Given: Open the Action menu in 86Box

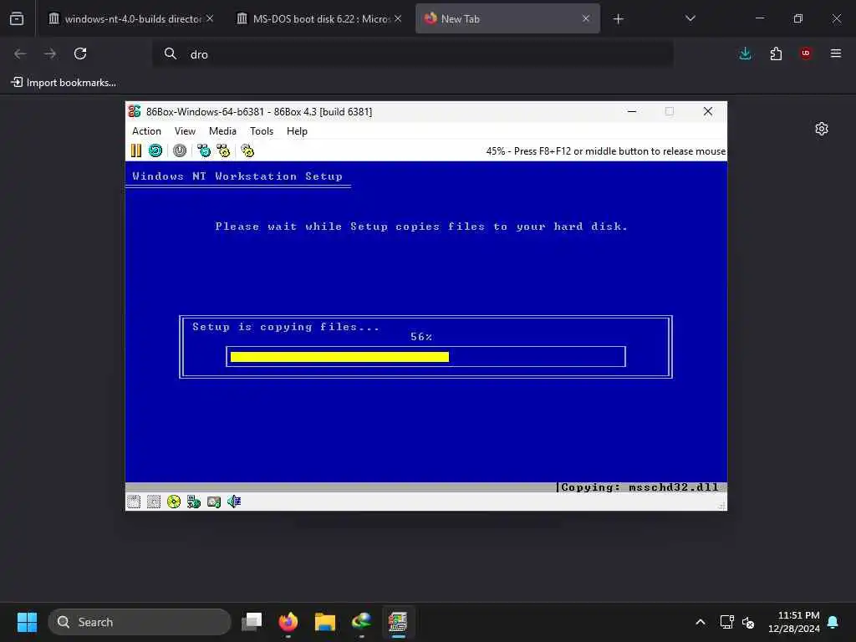Looking at the screenshot, I should coord(146,131).
